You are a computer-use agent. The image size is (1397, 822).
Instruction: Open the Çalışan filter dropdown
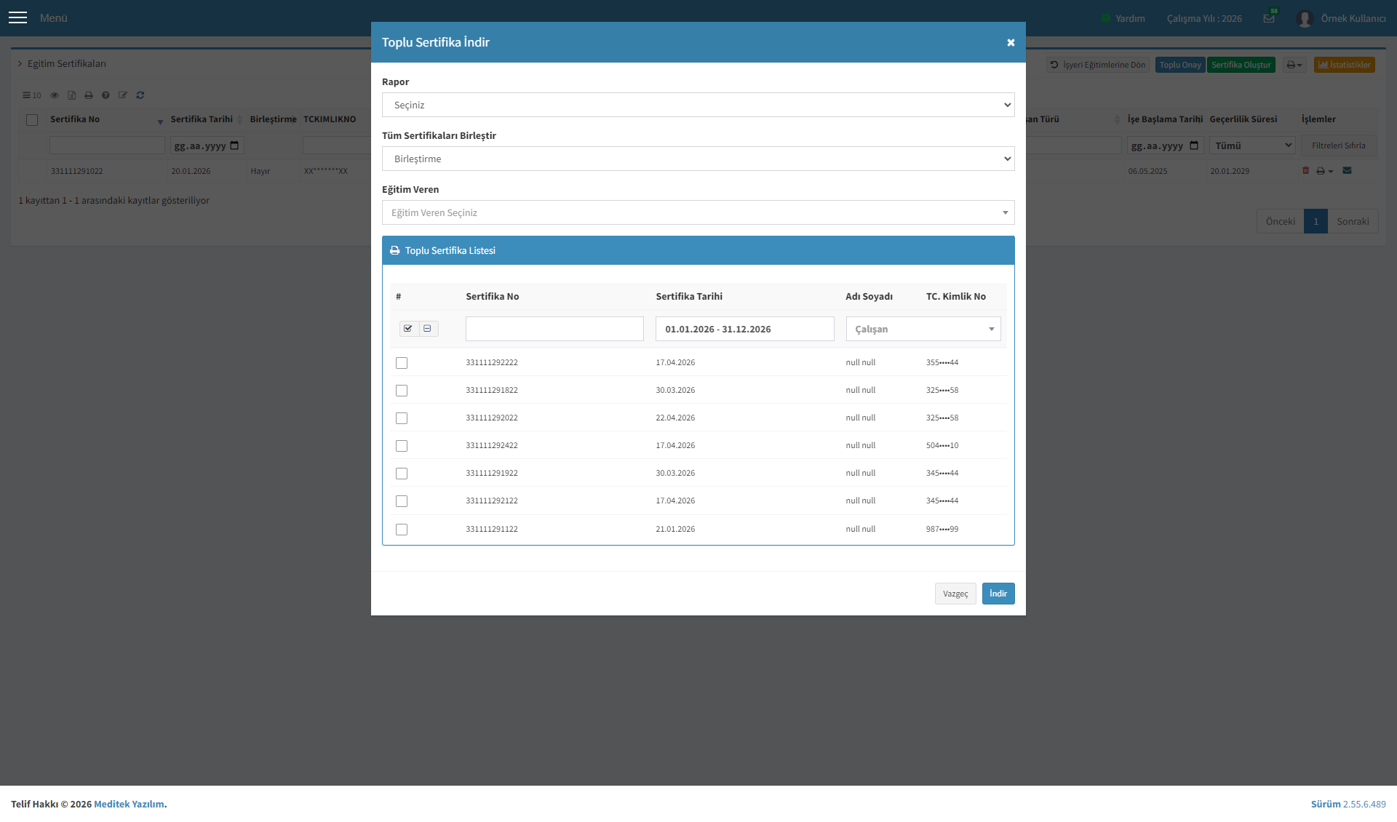point(923,329)
